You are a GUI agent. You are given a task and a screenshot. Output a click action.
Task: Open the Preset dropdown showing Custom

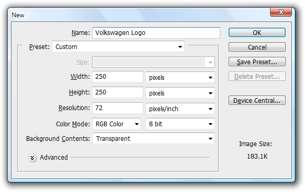pos(118,47)
